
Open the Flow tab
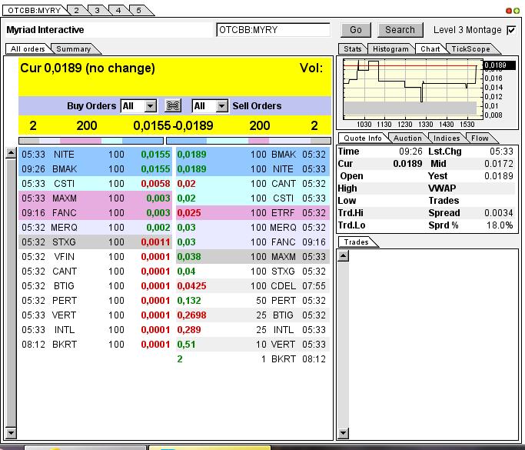[480, 138]
